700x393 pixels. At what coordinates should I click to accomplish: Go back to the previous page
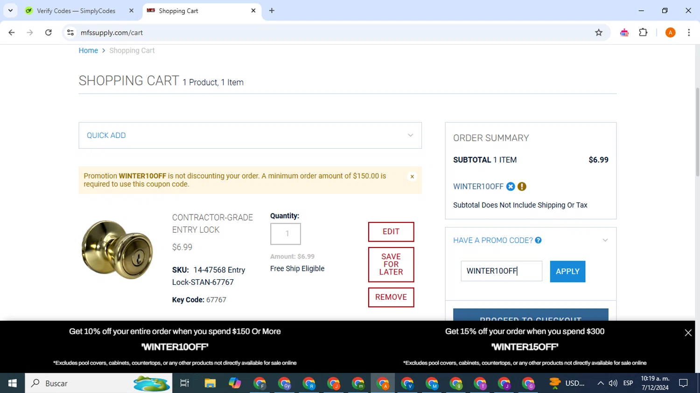[x=12, y=33]
